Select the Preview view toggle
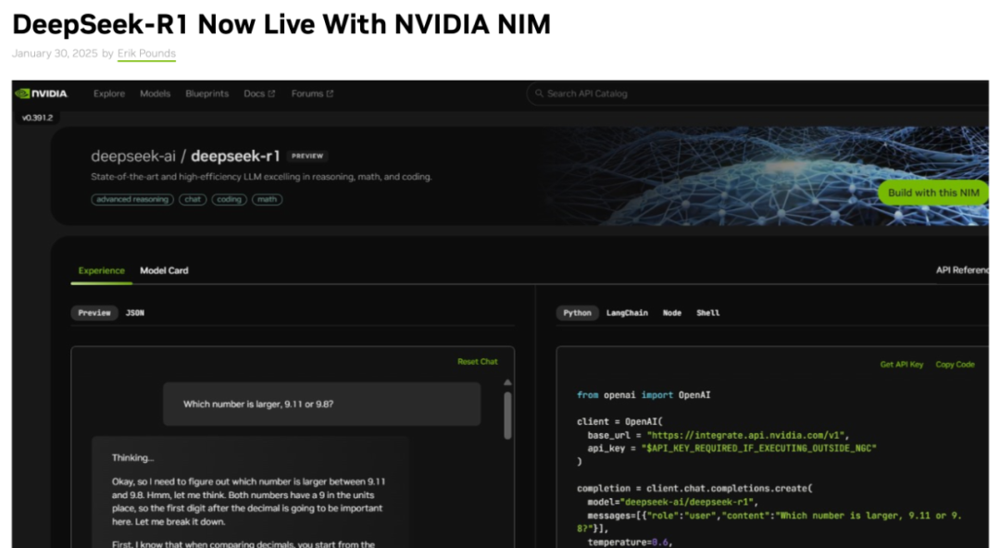Image resolution: width=1000 pixels, height=548 pixels. pyautogui.click(x=94, y=313)
